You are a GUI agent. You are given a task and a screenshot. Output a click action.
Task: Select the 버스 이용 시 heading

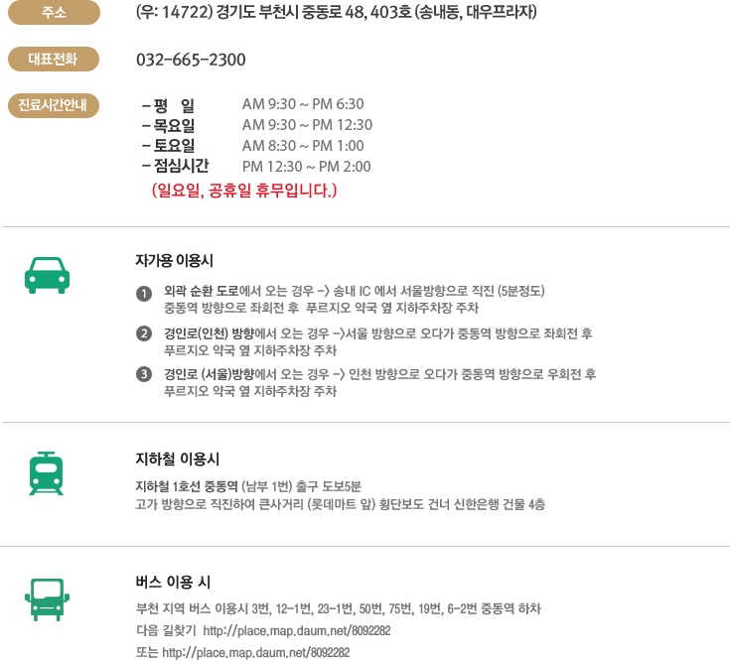click(173, 582)
